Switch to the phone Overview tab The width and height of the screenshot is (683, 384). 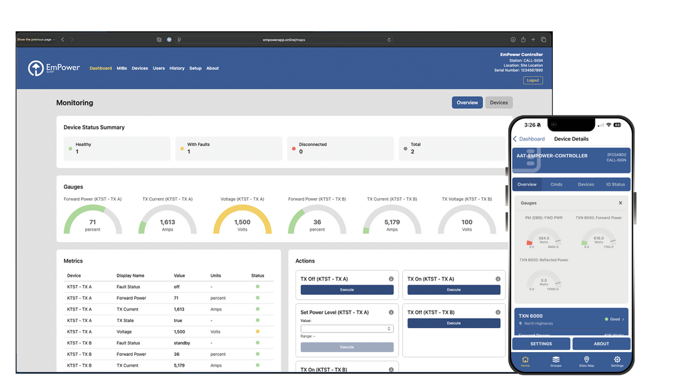pyautogui.click(x=527, y=185)
